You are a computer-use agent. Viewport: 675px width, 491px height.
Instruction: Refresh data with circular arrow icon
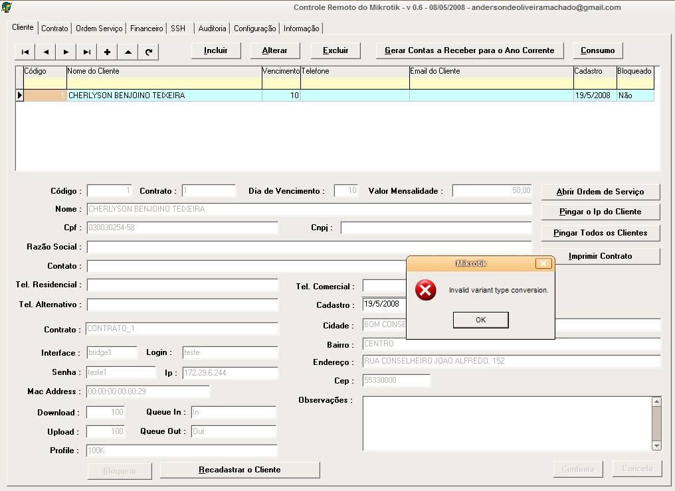click(x=149, y=52)
